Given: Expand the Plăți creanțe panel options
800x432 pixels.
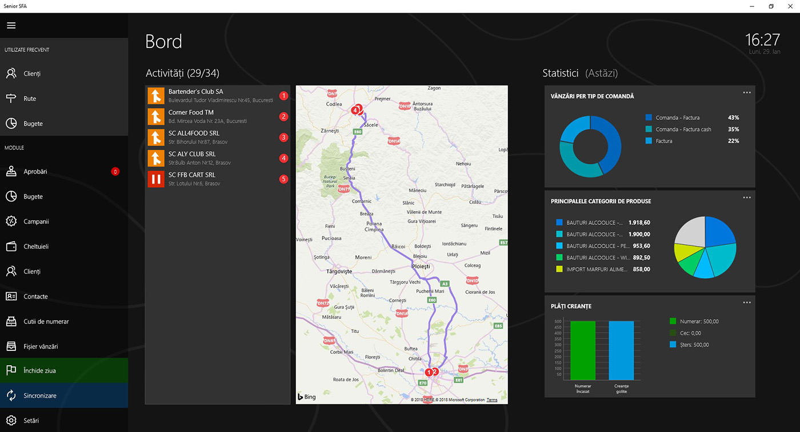Looking at the screenshot, I should click(746, 302).
